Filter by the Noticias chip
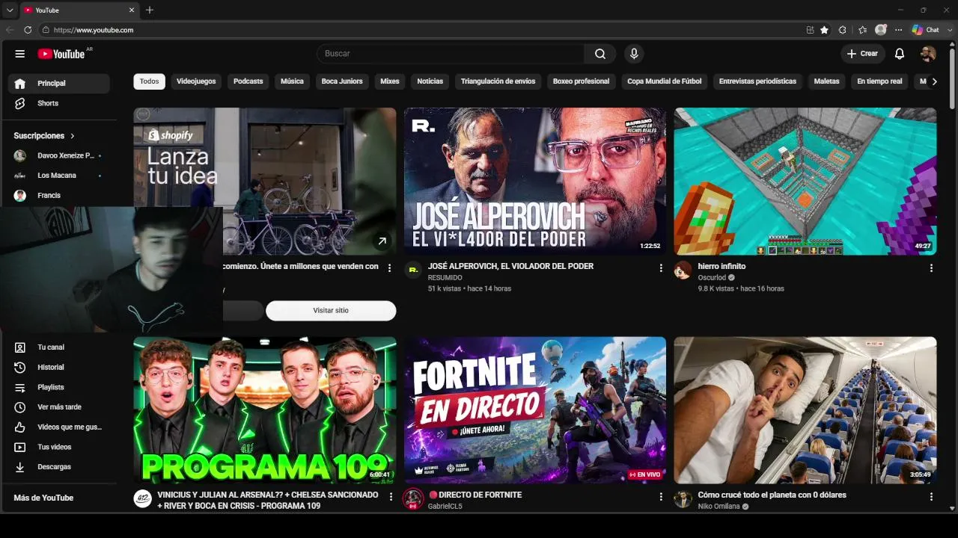Viewport: 958px width, 538px height. point(430,81)
